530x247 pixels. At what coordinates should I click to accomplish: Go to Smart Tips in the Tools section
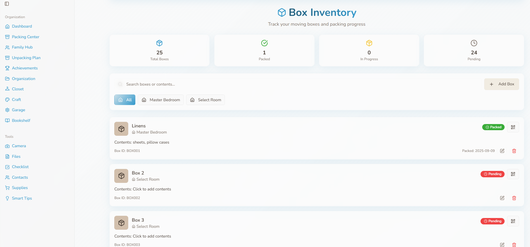tap(22, 198)
